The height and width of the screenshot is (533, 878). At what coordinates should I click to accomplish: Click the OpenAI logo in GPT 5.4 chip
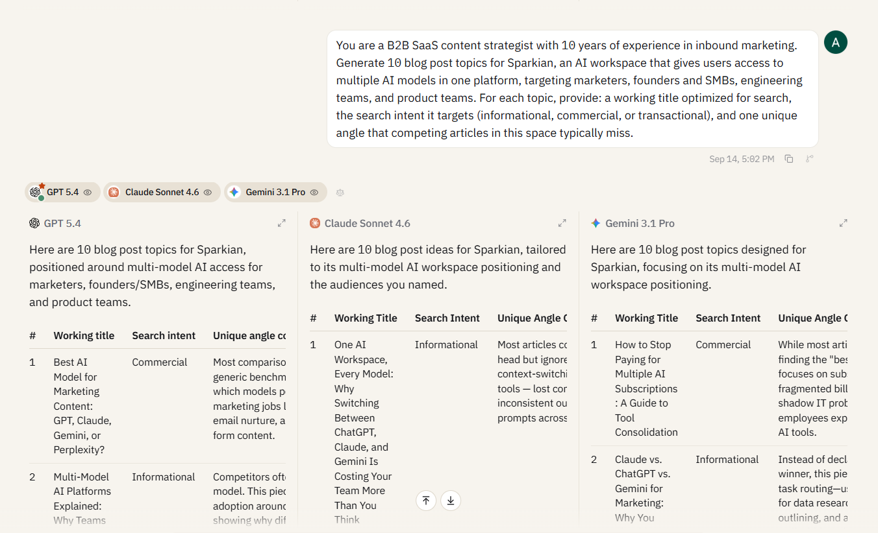36,193
